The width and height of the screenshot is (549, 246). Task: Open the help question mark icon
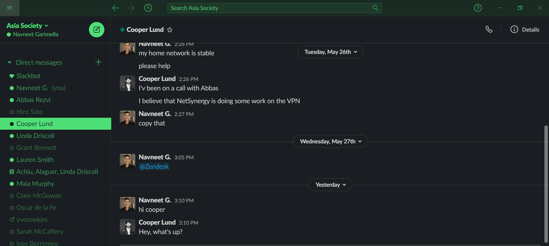(x=478, y=8)
